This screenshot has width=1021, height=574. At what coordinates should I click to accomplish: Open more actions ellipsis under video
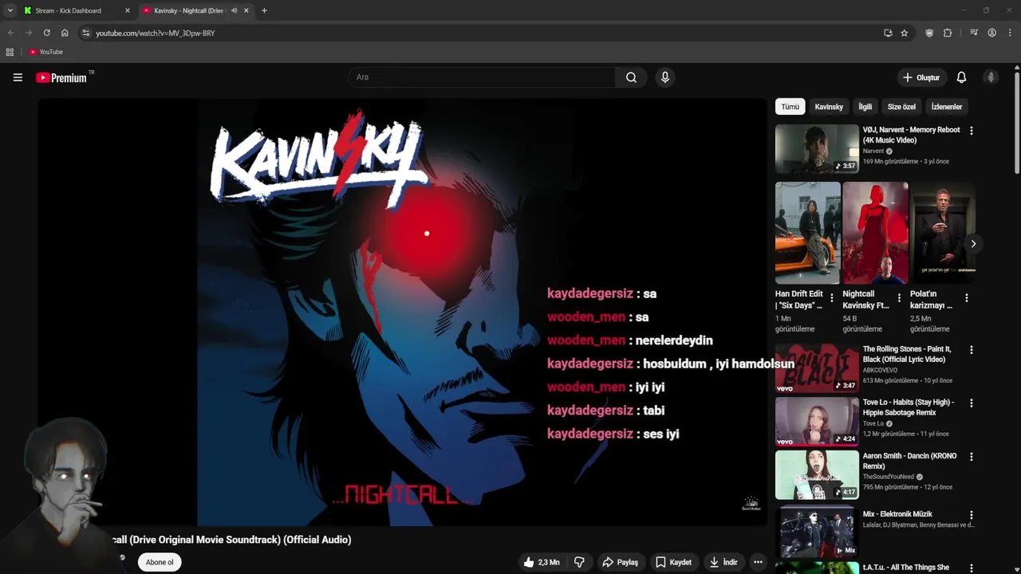[758, 562]
